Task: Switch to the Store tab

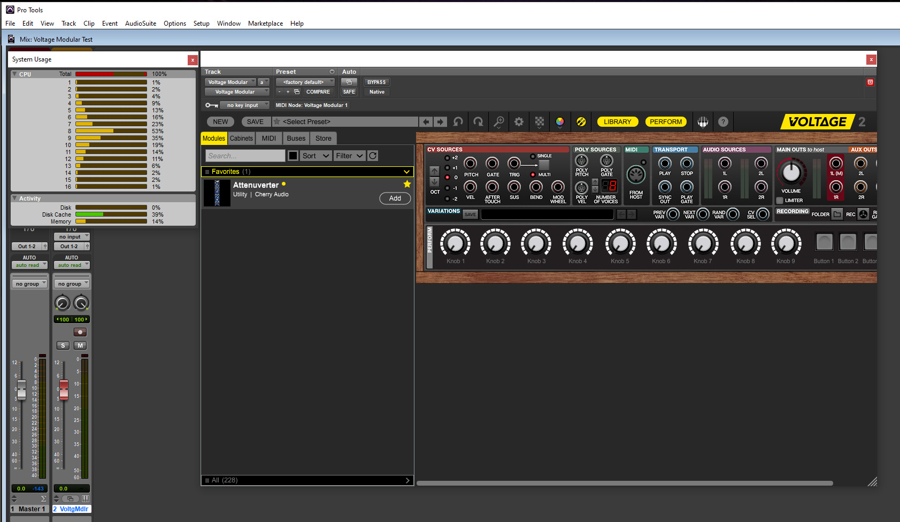Action: pyautogui.click(x=324, y=138)
